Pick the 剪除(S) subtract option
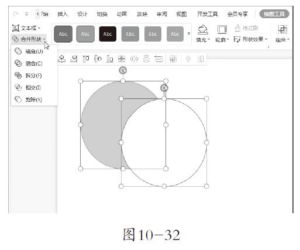Screen dimensions: 300x250 [x=29, y=100]
